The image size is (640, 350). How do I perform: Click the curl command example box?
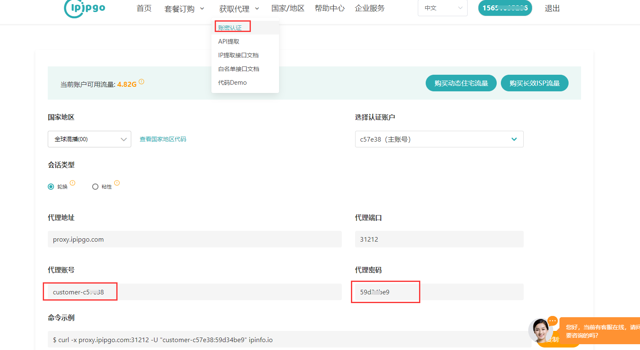[289, 339]
